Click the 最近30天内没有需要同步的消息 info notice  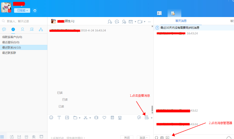click(x=180, y=28)
